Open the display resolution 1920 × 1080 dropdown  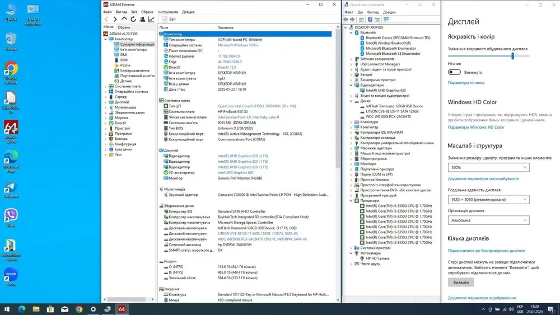(x=488, y=200)
